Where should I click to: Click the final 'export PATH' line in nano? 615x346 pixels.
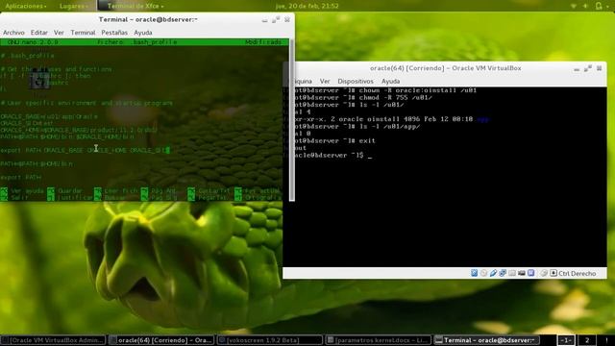21,177
